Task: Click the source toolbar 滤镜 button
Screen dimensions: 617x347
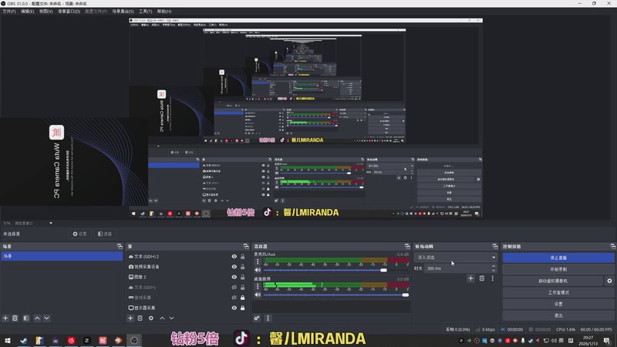Action: pyautogui.click(x=105, y=234)
